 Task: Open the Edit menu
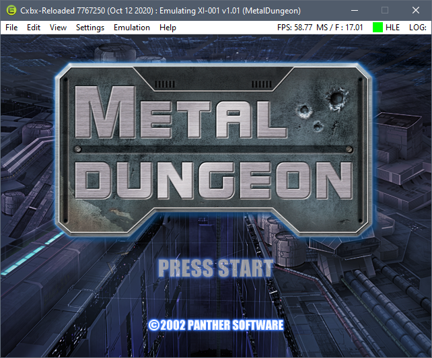click(x=34, y=28)
